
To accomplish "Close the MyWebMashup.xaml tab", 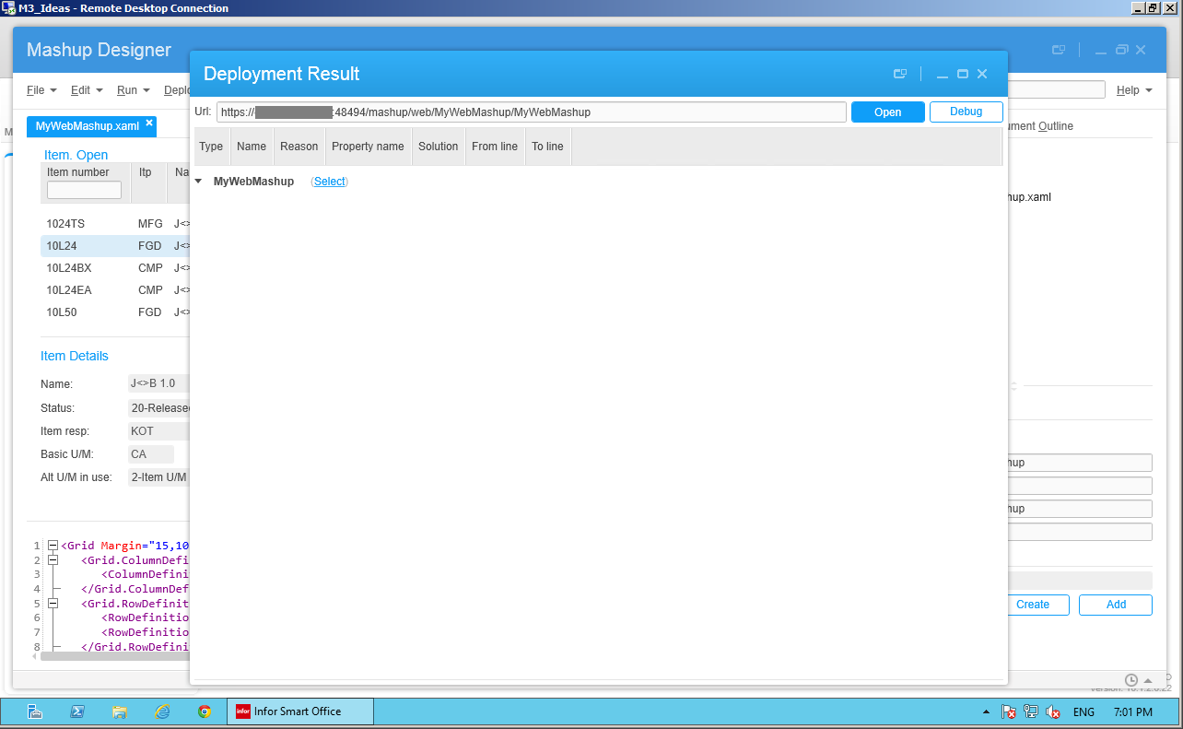I will [x=149, y=123].
